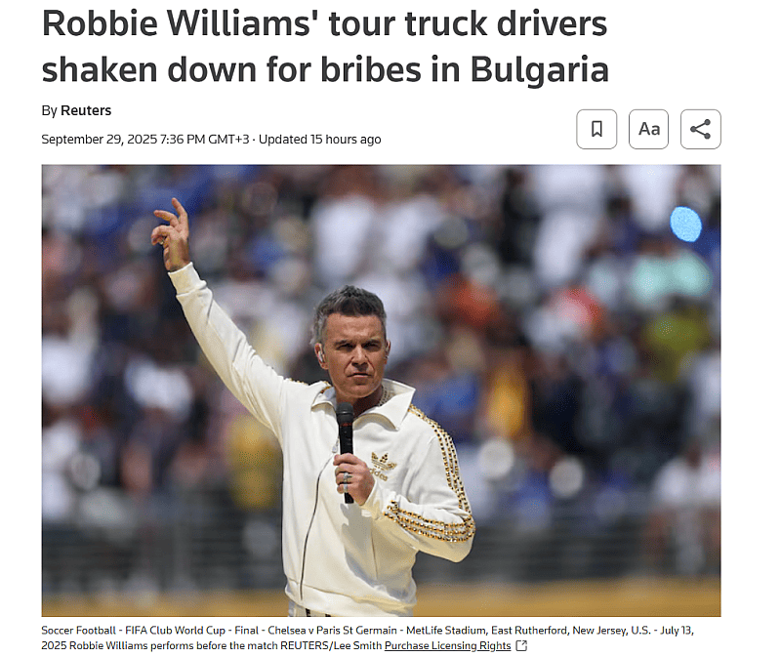Save article with the bookmark icon

tap(596, 129)
